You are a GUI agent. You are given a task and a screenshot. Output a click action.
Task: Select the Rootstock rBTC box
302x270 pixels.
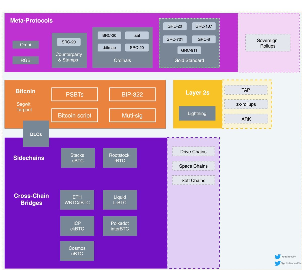pyautogui.click(x=120, y=158)
